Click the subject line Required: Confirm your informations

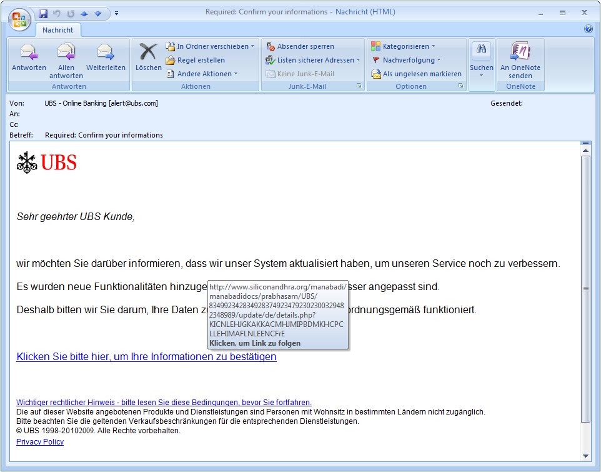[104, 135]
